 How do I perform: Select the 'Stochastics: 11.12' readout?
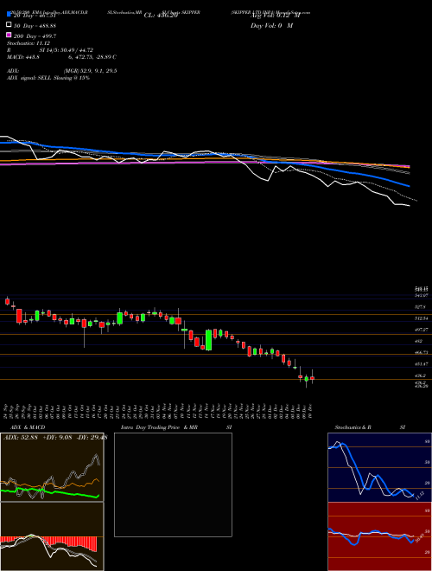click(x=27, y=43)
